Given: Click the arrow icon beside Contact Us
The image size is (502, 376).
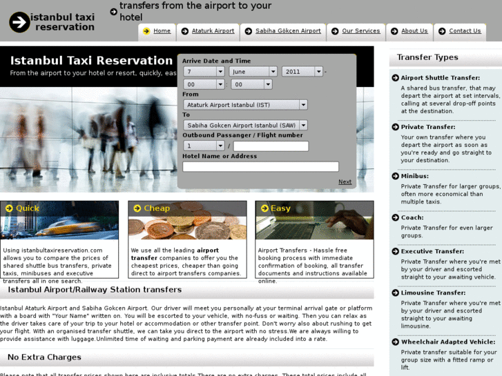Looking at the screenshot, I should (442, 31).
